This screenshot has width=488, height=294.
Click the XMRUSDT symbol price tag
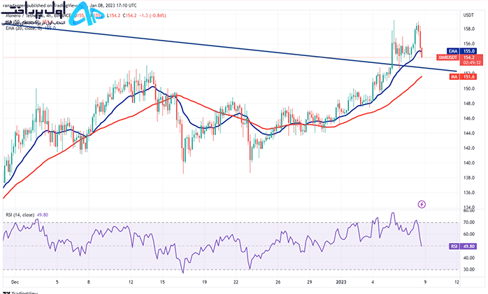pos(448,57)
